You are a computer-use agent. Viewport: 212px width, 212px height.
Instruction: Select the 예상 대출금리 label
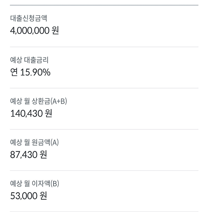coord(29,60)
